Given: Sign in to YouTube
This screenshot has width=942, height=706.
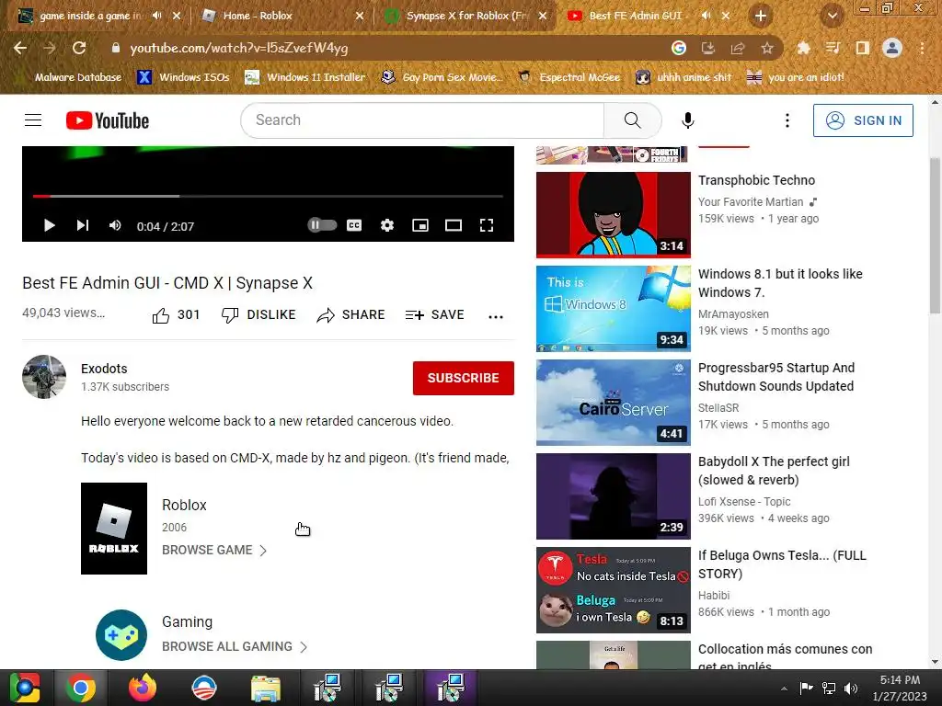Looking at the screenshot, I should click(863, 120).
